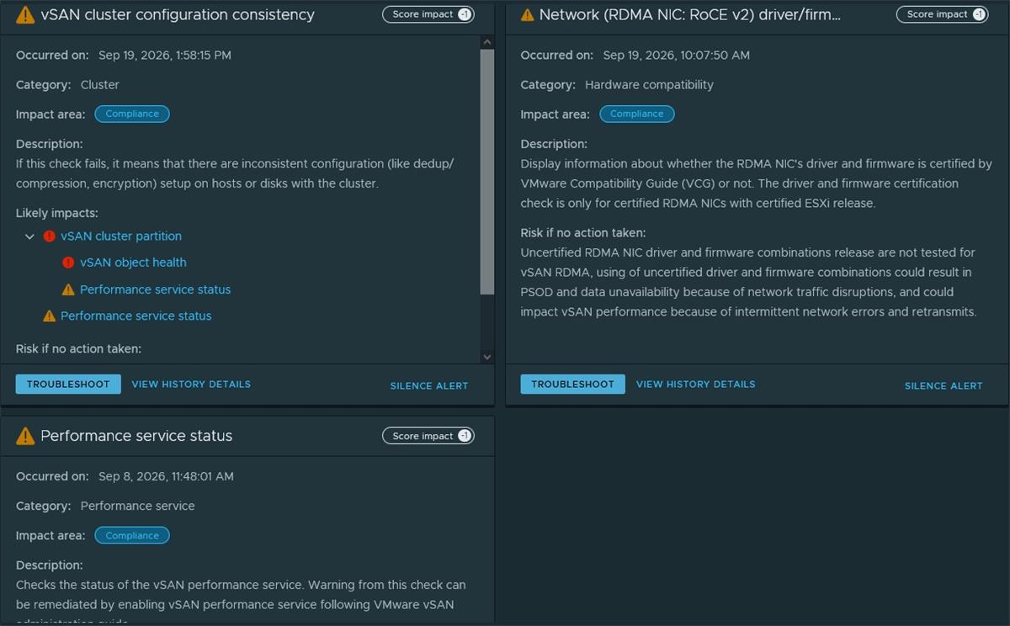1010x626 pixels.
Task: Open the vSAN object health link
Action: (x=133, y=263)
